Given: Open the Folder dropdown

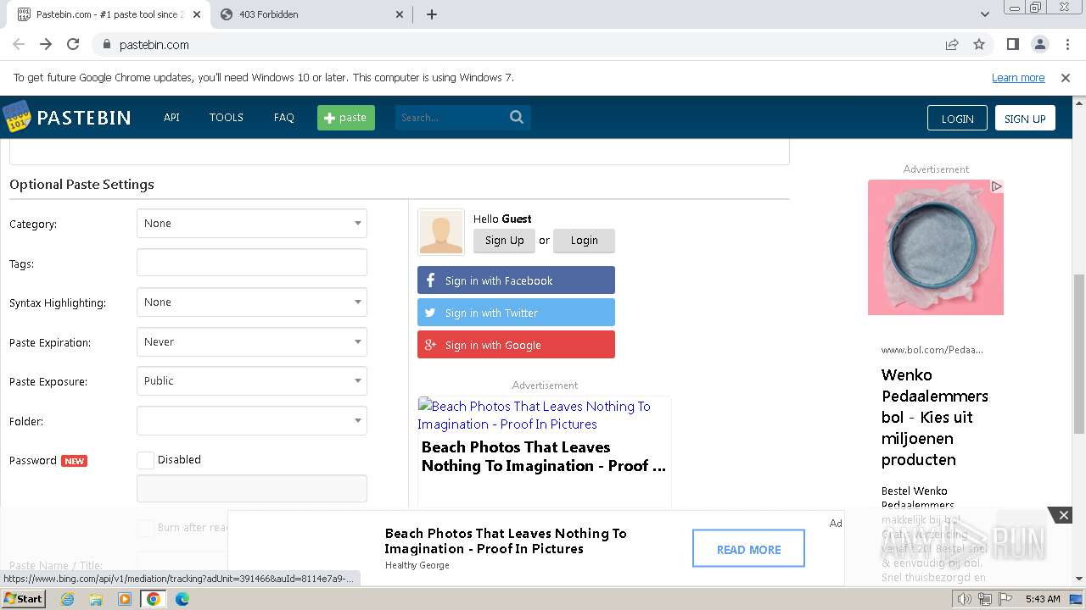Looking at the screenshot, I should (x=252, y=421).
